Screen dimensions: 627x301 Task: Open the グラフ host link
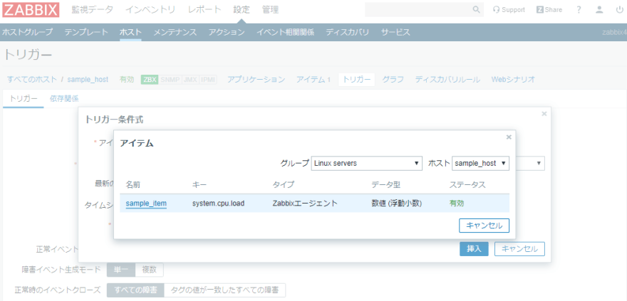(x=393, y=80)
